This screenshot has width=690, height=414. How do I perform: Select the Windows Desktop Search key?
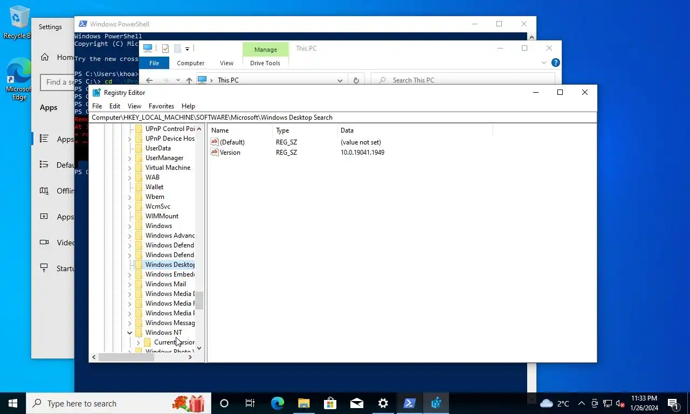click(170, 265)
